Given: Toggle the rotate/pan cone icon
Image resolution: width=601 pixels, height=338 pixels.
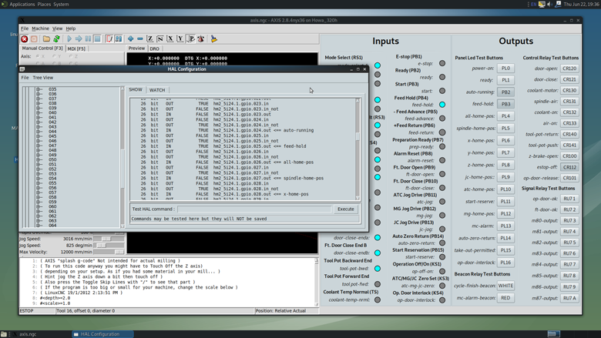Looking at the screenshot, I should pyautogui.click(x=200, y=39).
